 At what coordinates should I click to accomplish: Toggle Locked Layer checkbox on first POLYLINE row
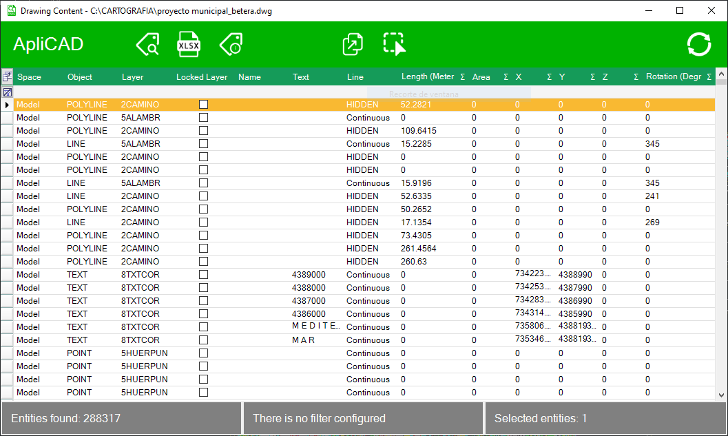point(203,104)
